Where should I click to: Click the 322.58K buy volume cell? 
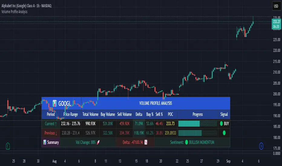tap(108, 133)
